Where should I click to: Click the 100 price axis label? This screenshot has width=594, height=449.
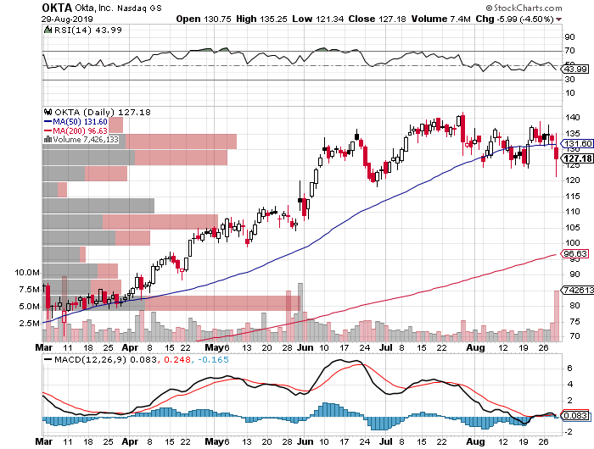(x=573, y=243)
